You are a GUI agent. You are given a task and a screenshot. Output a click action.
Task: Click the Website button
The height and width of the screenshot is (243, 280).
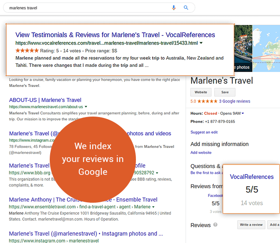point(201,92)
